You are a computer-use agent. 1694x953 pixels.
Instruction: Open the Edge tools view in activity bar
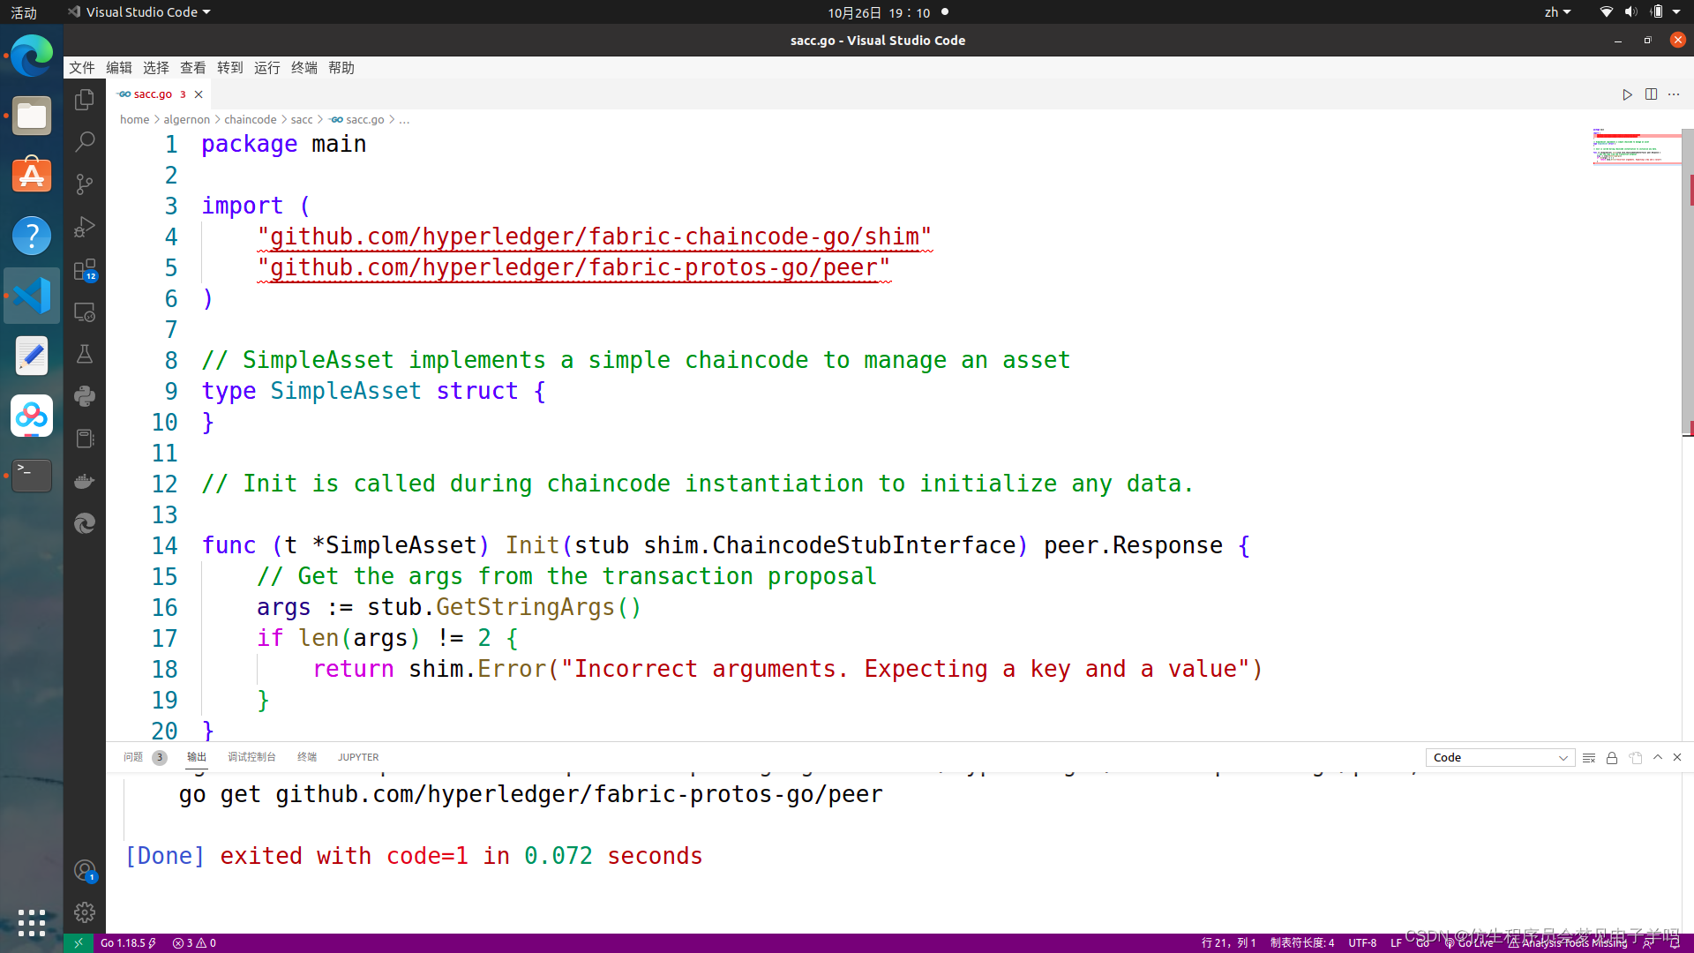coord(85,523)
